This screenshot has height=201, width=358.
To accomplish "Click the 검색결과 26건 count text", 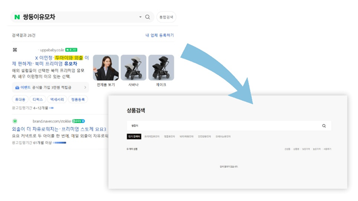I will (23, 35).
